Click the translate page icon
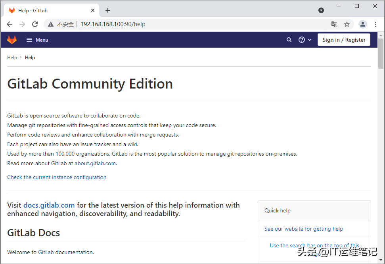385x264 pixels. [x=334, y=24]
